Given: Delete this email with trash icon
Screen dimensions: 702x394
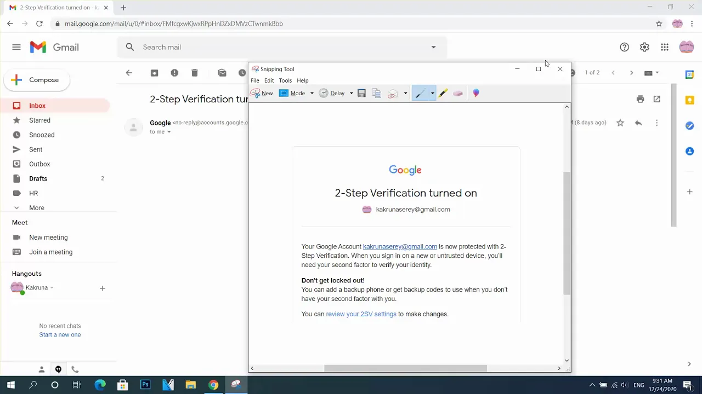Looking at the screenshot, I should [x=195, y=73].
